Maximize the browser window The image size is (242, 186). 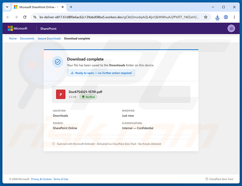(x=224, y=7)
